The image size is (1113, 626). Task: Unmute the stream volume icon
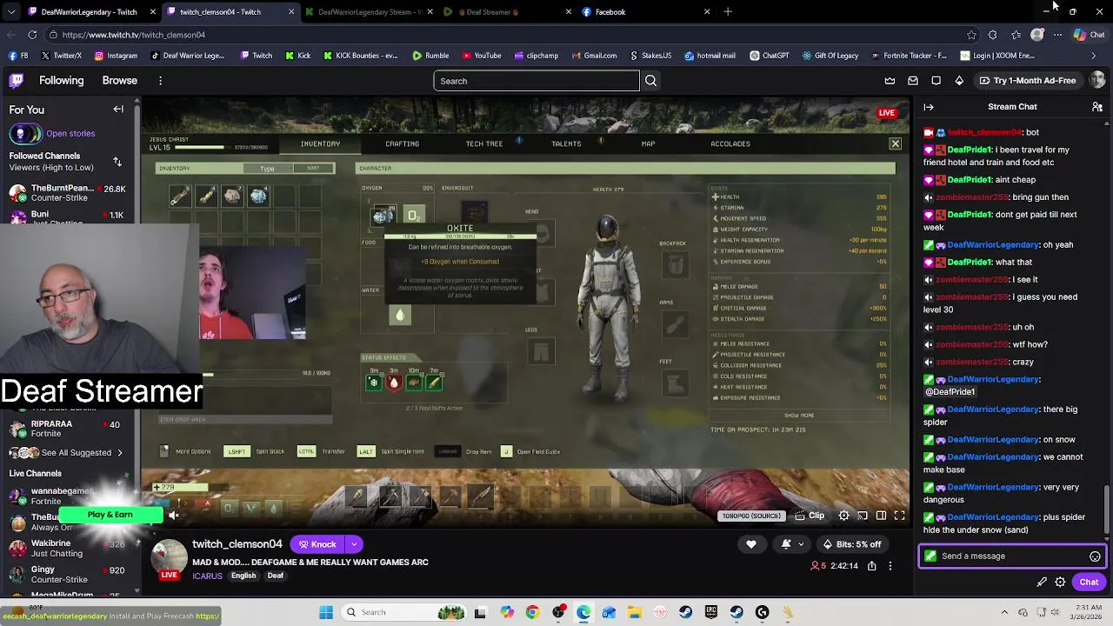pos(174,516)
